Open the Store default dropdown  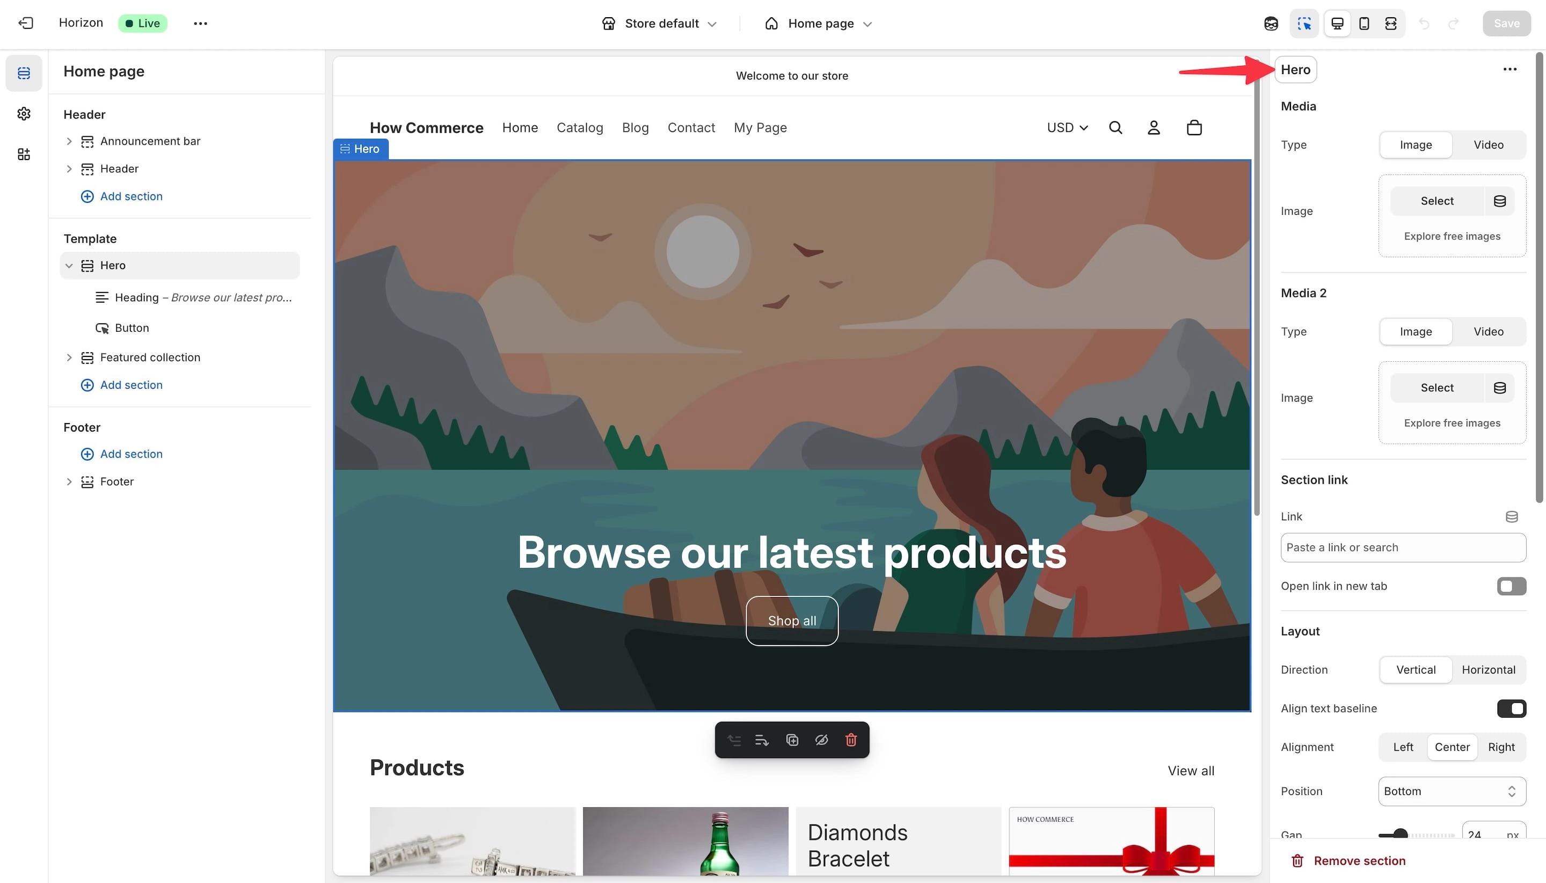[x=660, y=24]
